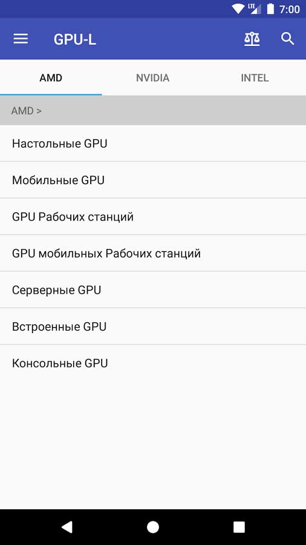Tap the compare scales icon
306x545 pixels.
(x=252, y=39)
